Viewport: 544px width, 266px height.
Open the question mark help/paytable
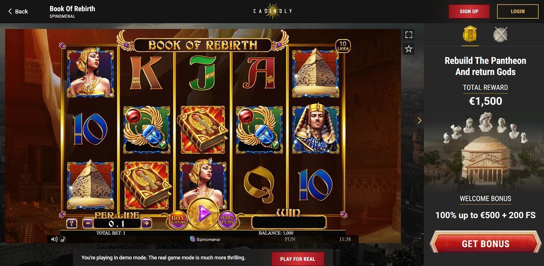[x=72, y=223]
